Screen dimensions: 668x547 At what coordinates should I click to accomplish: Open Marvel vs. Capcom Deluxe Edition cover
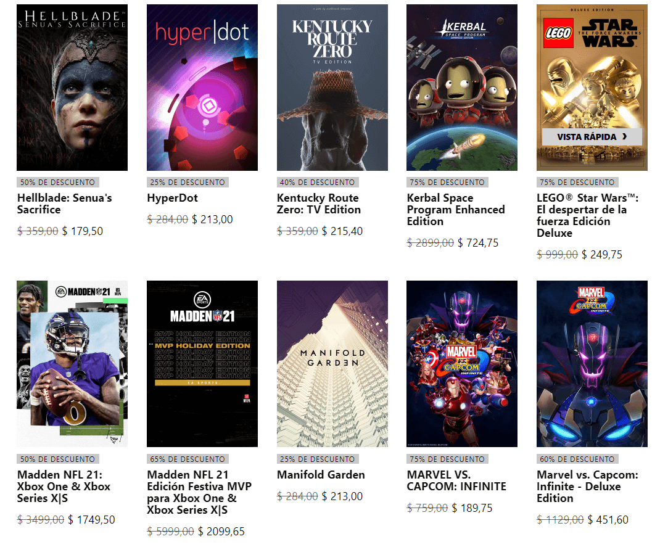592,364
